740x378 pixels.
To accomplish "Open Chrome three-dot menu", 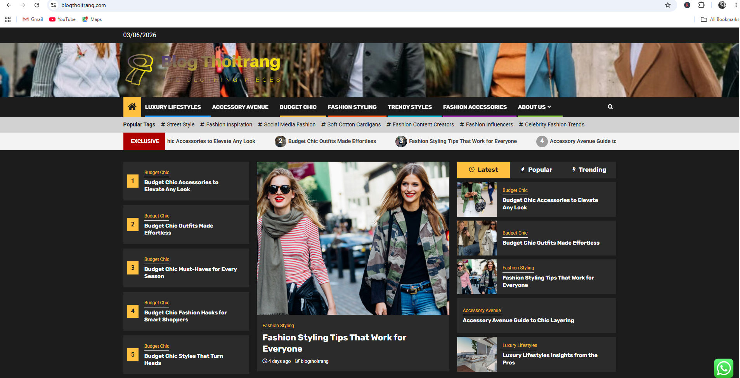I will 736,5.
